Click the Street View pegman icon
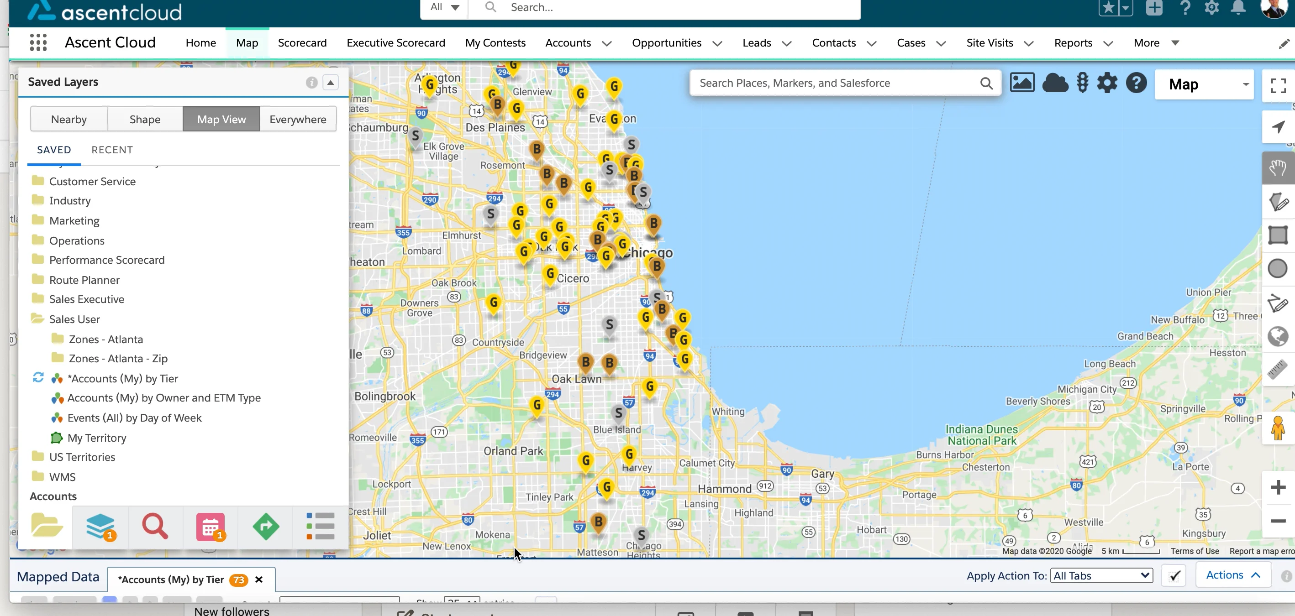1295x616 pixels. tap(1278, 428)
